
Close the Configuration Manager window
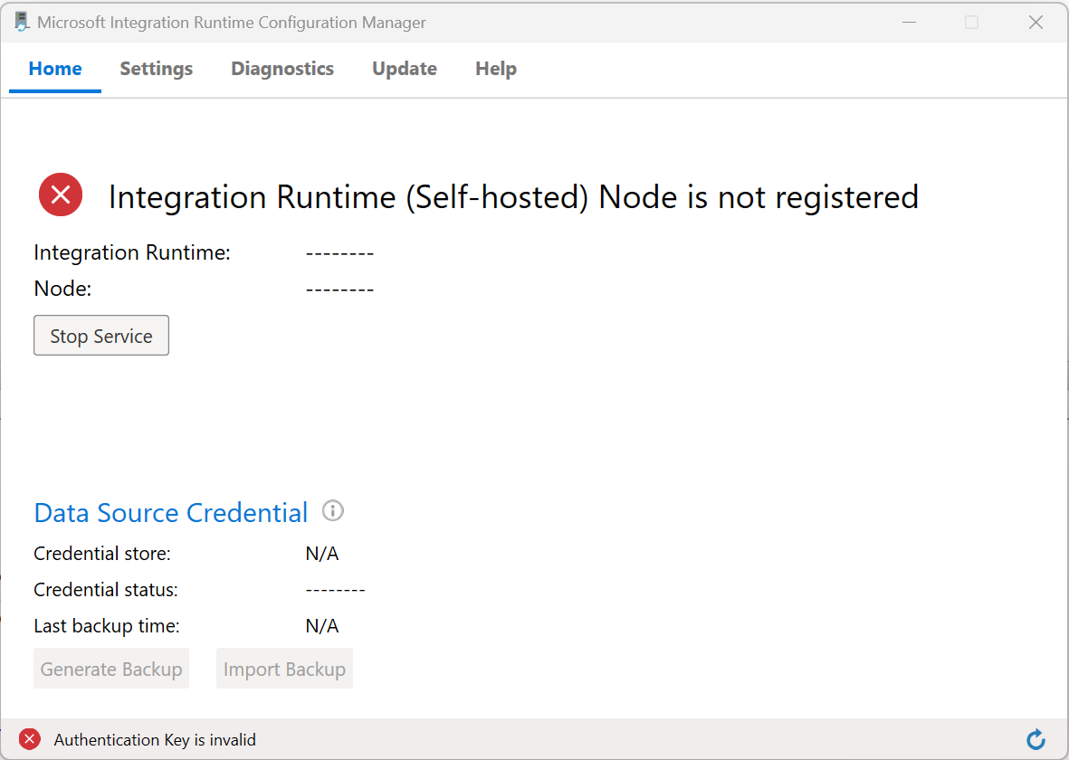point(1036,23)
